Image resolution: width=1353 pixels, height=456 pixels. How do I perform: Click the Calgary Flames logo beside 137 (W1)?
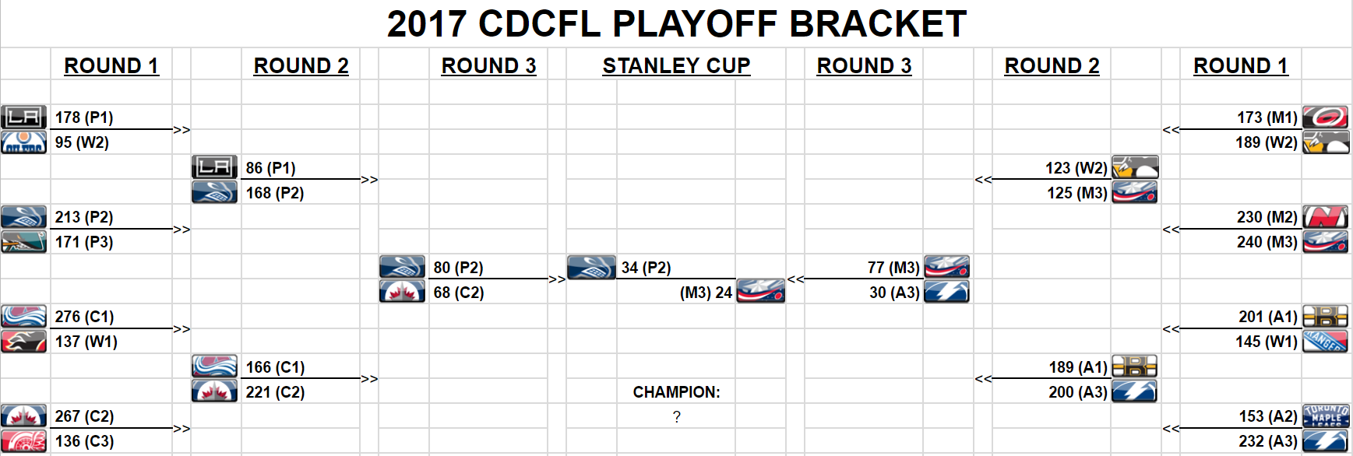[x=24, y=342]
